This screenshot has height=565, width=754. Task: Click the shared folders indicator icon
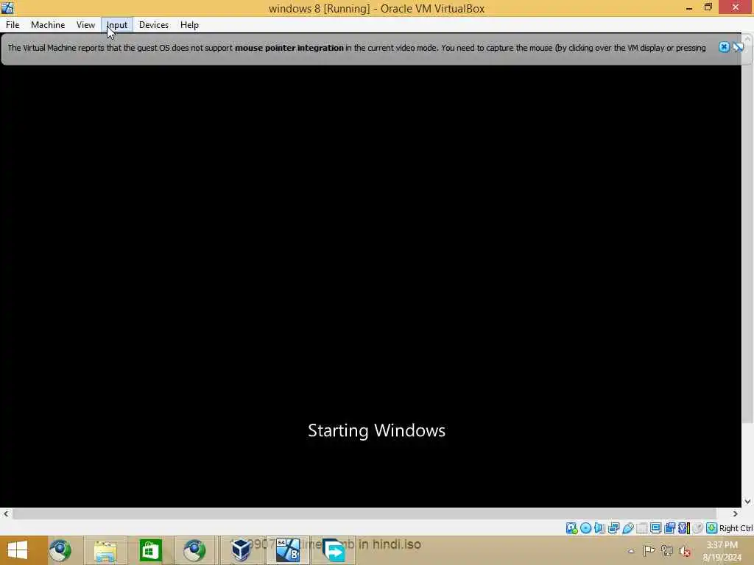[641, 528]
